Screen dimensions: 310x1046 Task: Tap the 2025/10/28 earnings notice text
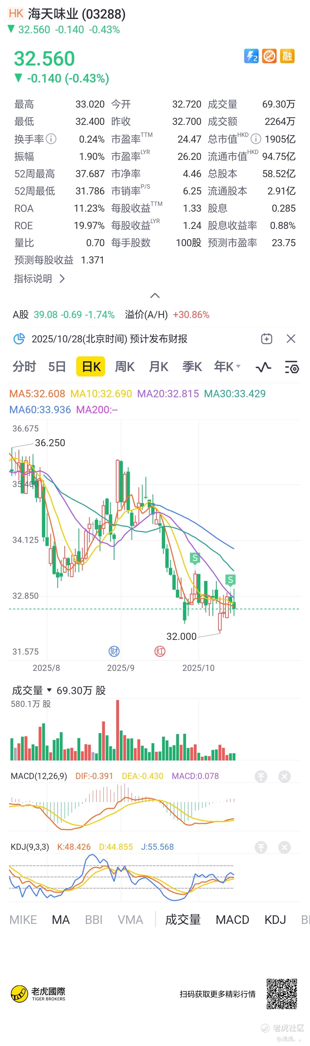pos(109,339)
